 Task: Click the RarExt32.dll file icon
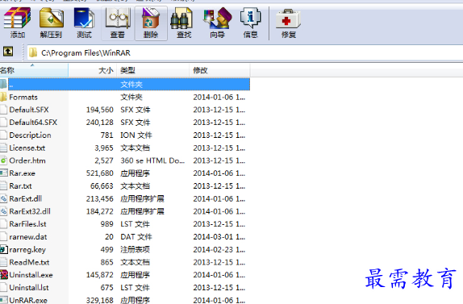(x=3, y=211)
